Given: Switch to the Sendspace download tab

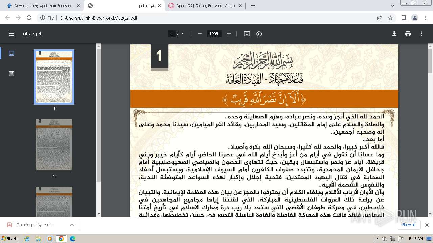Looking at the screenshot, I should [43, 6].
